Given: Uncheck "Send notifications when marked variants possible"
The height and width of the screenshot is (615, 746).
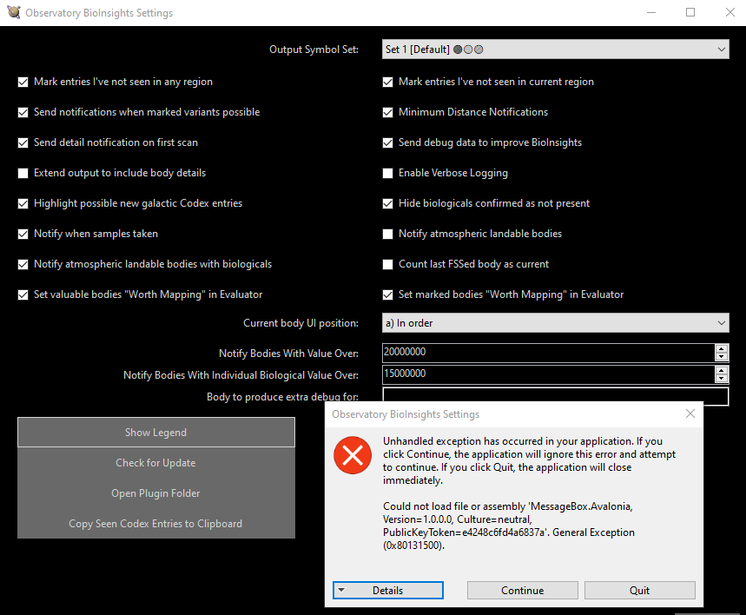Looking at the screenshot, I should (23, 112).
